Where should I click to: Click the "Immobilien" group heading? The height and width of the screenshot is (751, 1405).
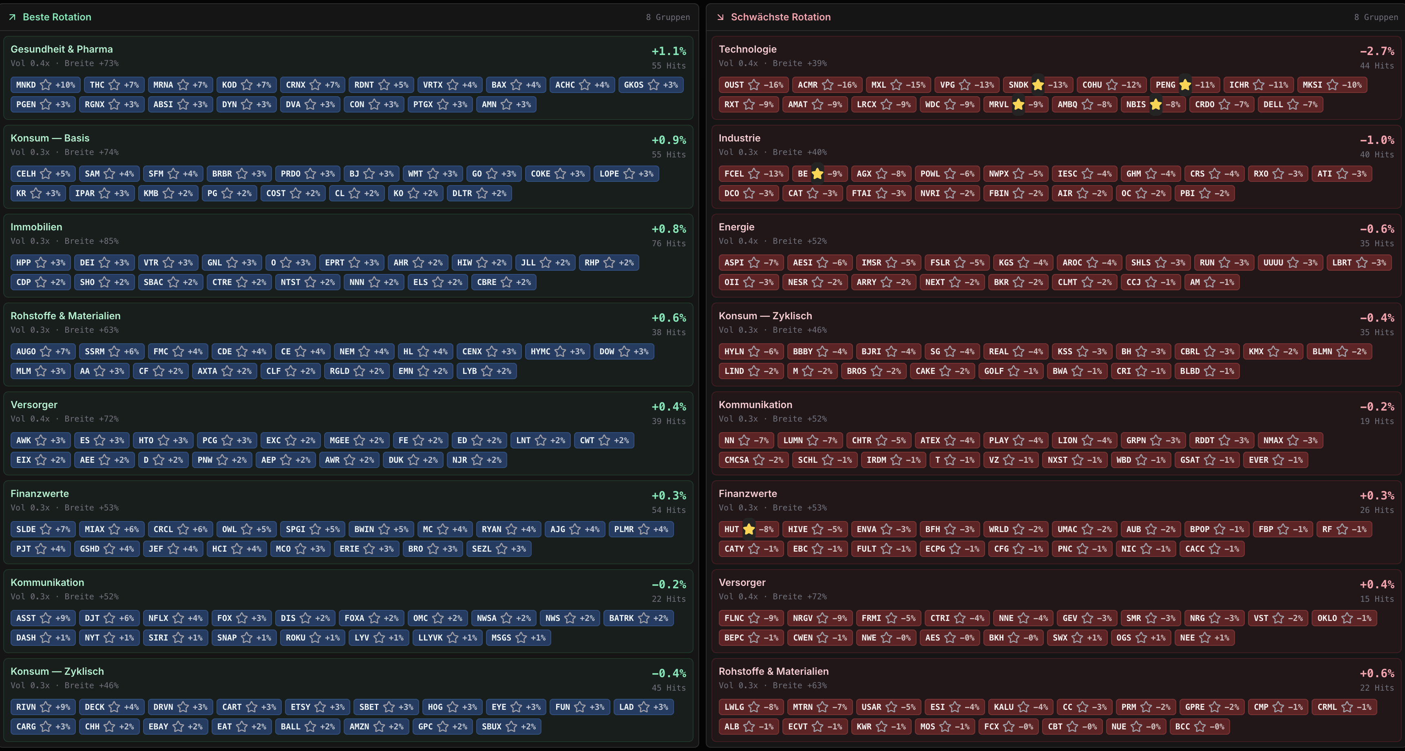click(37, 227)
